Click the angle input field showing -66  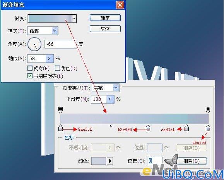pos(61,44)
